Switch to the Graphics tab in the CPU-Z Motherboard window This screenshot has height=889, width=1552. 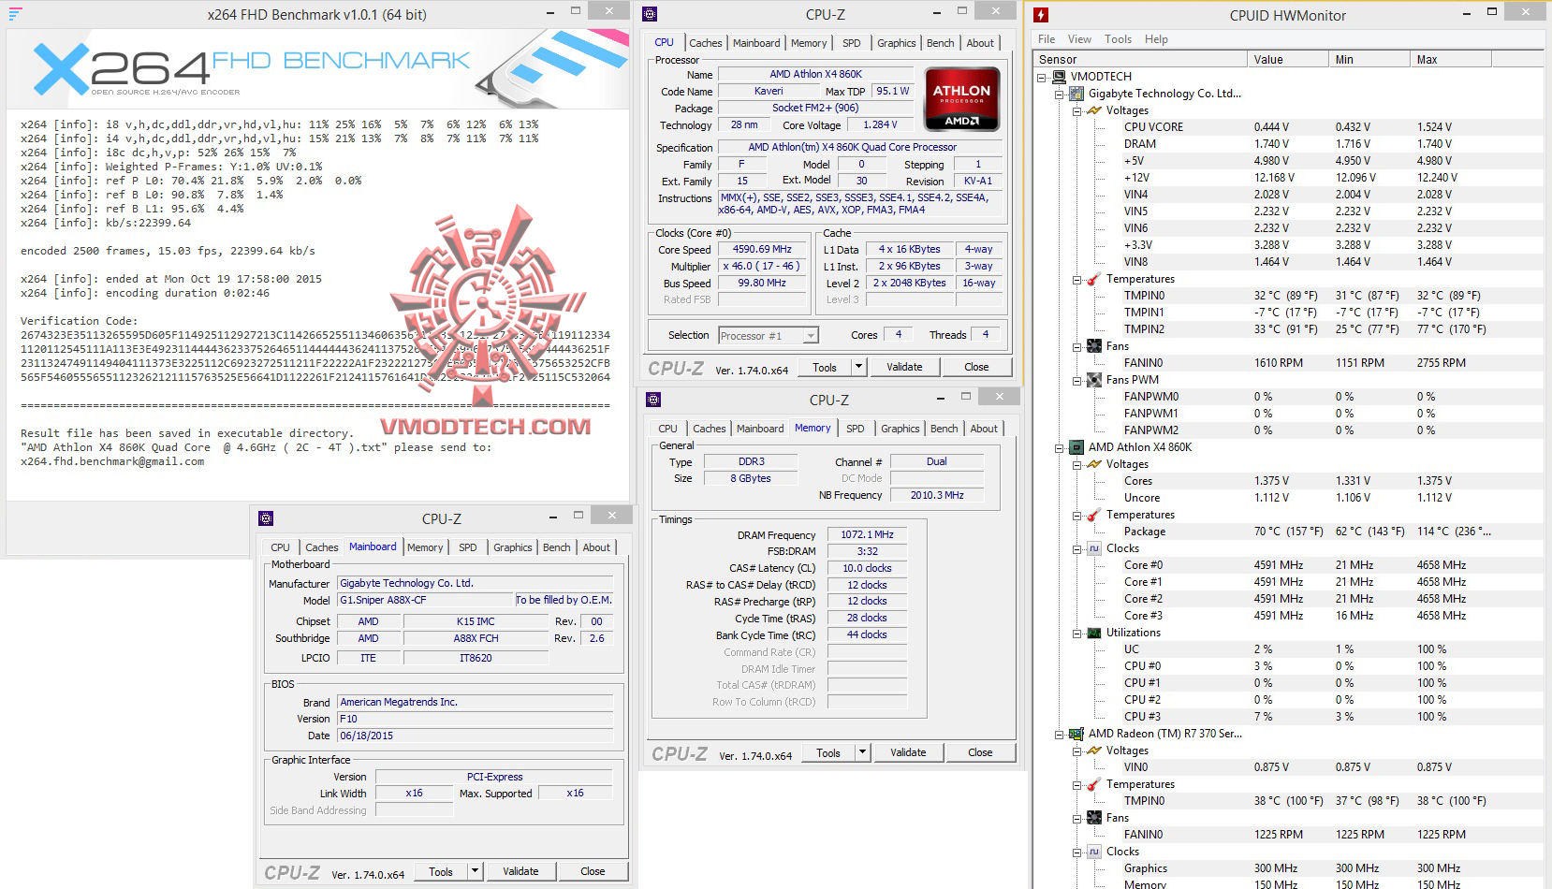tap(513, 547)
